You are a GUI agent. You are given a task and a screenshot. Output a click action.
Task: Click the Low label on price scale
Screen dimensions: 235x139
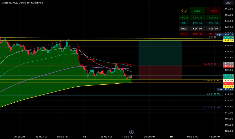[x=220, y=89]
